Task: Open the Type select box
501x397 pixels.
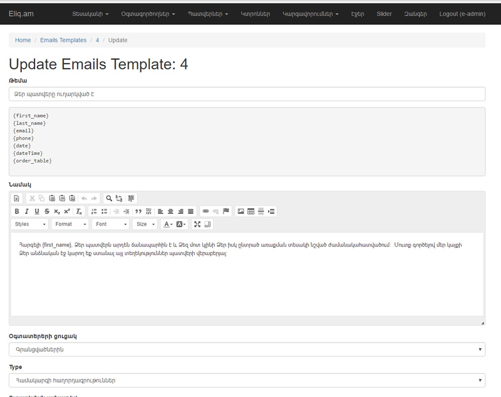Action: (247, 380)
